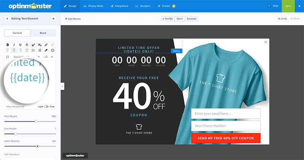The image size is (304, 160).
Task: Open the font size dropdown
Action: 49,57
